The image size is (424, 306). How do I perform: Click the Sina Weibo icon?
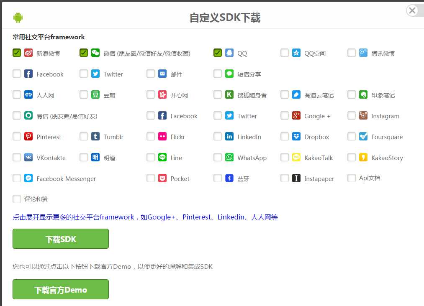28,53
